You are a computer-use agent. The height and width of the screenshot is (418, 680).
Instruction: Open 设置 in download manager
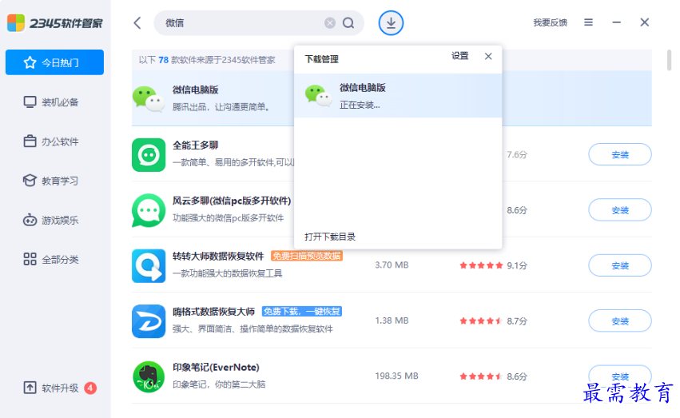[x=459, y=56]
